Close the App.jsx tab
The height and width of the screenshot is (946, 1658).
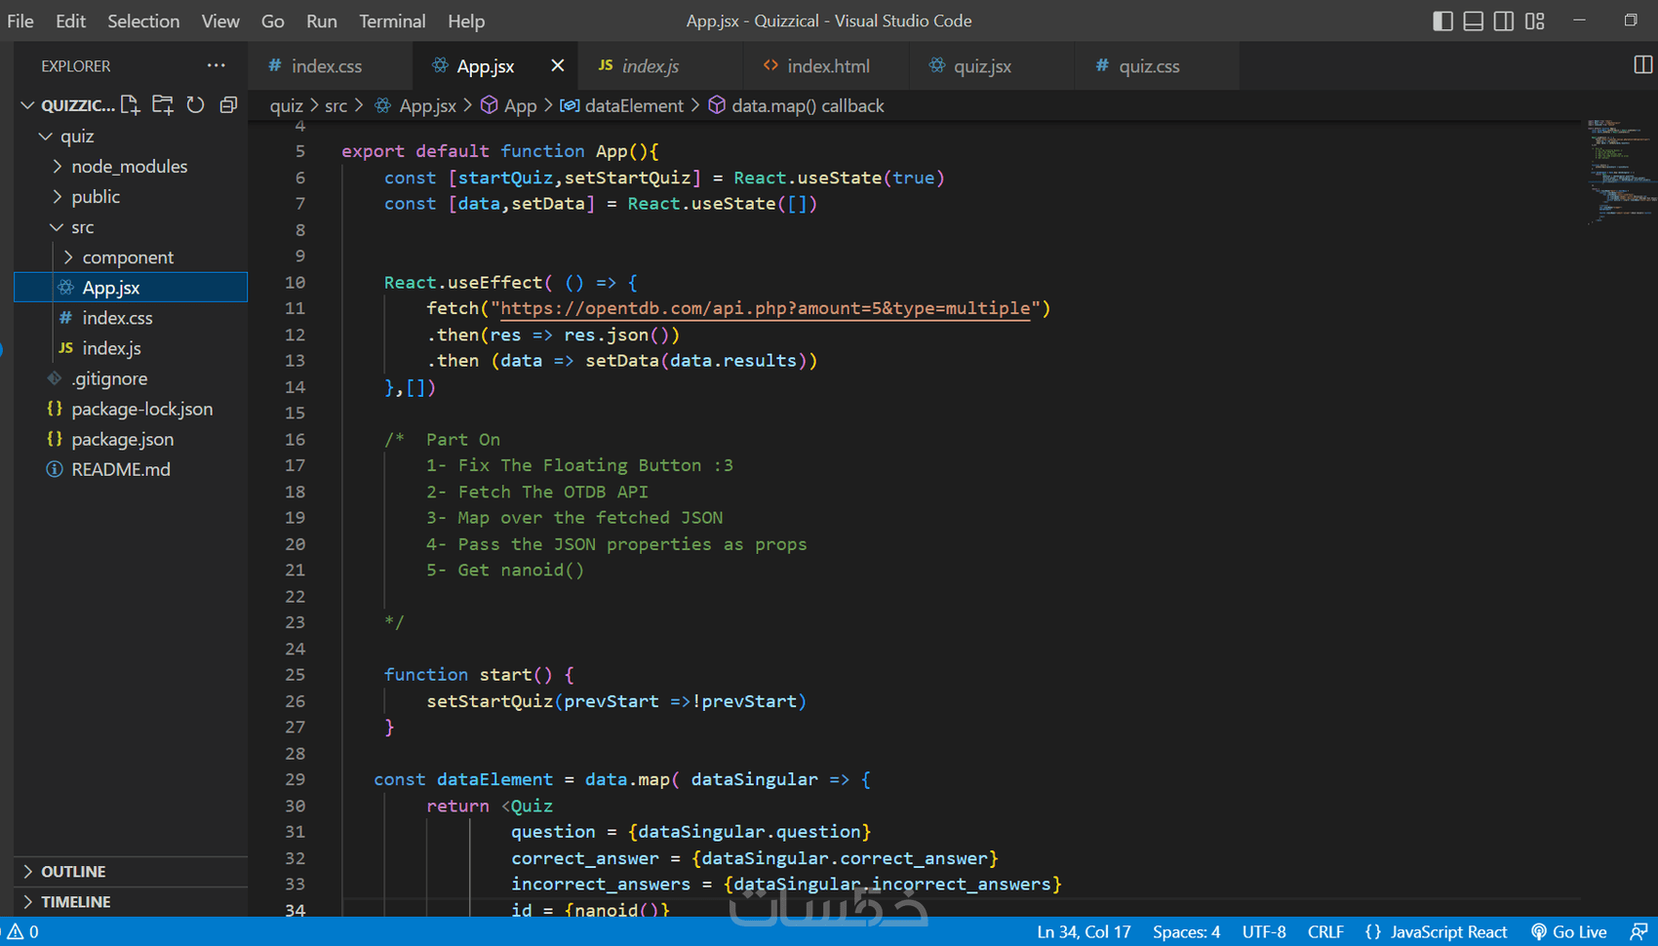pyautogui.click(x=557, y=65)
